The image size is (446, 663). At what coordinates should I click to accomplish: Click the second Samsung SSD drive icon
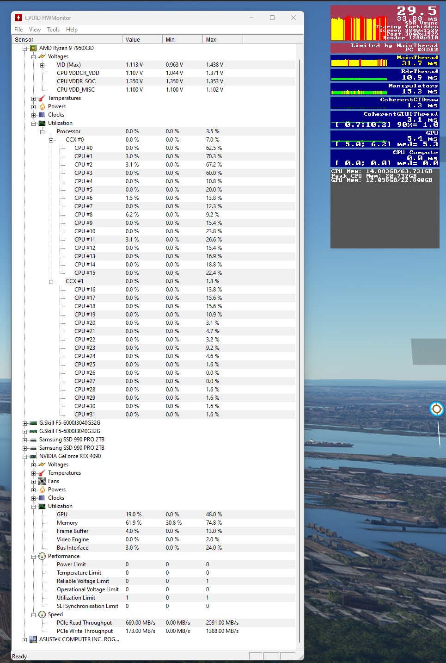[33, 448]
